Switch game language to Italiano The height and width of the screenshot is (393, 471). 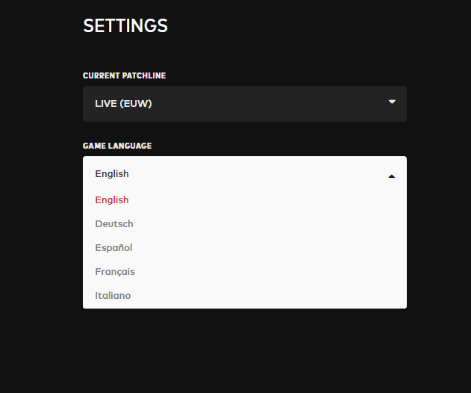tap(113, 296)
